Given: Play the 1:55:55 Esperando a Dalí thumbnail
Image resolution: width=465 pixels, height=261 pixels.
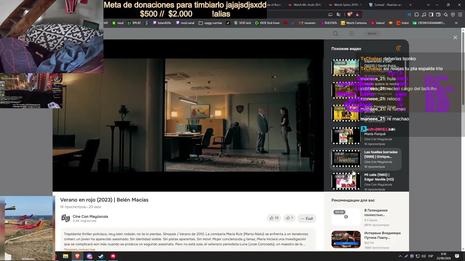Looking at the screenshot, I should tap(346, 67).
